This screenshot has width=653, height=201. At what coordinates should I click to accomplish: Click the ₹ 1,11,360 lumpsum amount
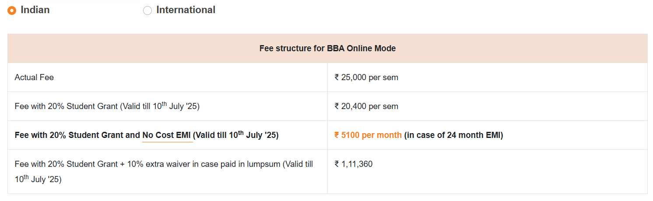[x=354, y=164]
